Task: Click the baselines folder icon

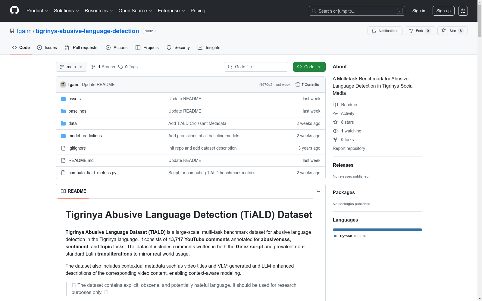Action: 63,111
